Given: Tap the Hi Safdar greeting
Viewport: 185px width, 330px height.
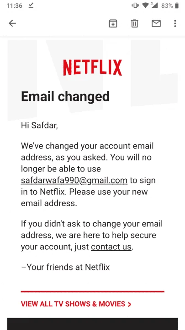Looking at the screenshot, I should point(39,126).
